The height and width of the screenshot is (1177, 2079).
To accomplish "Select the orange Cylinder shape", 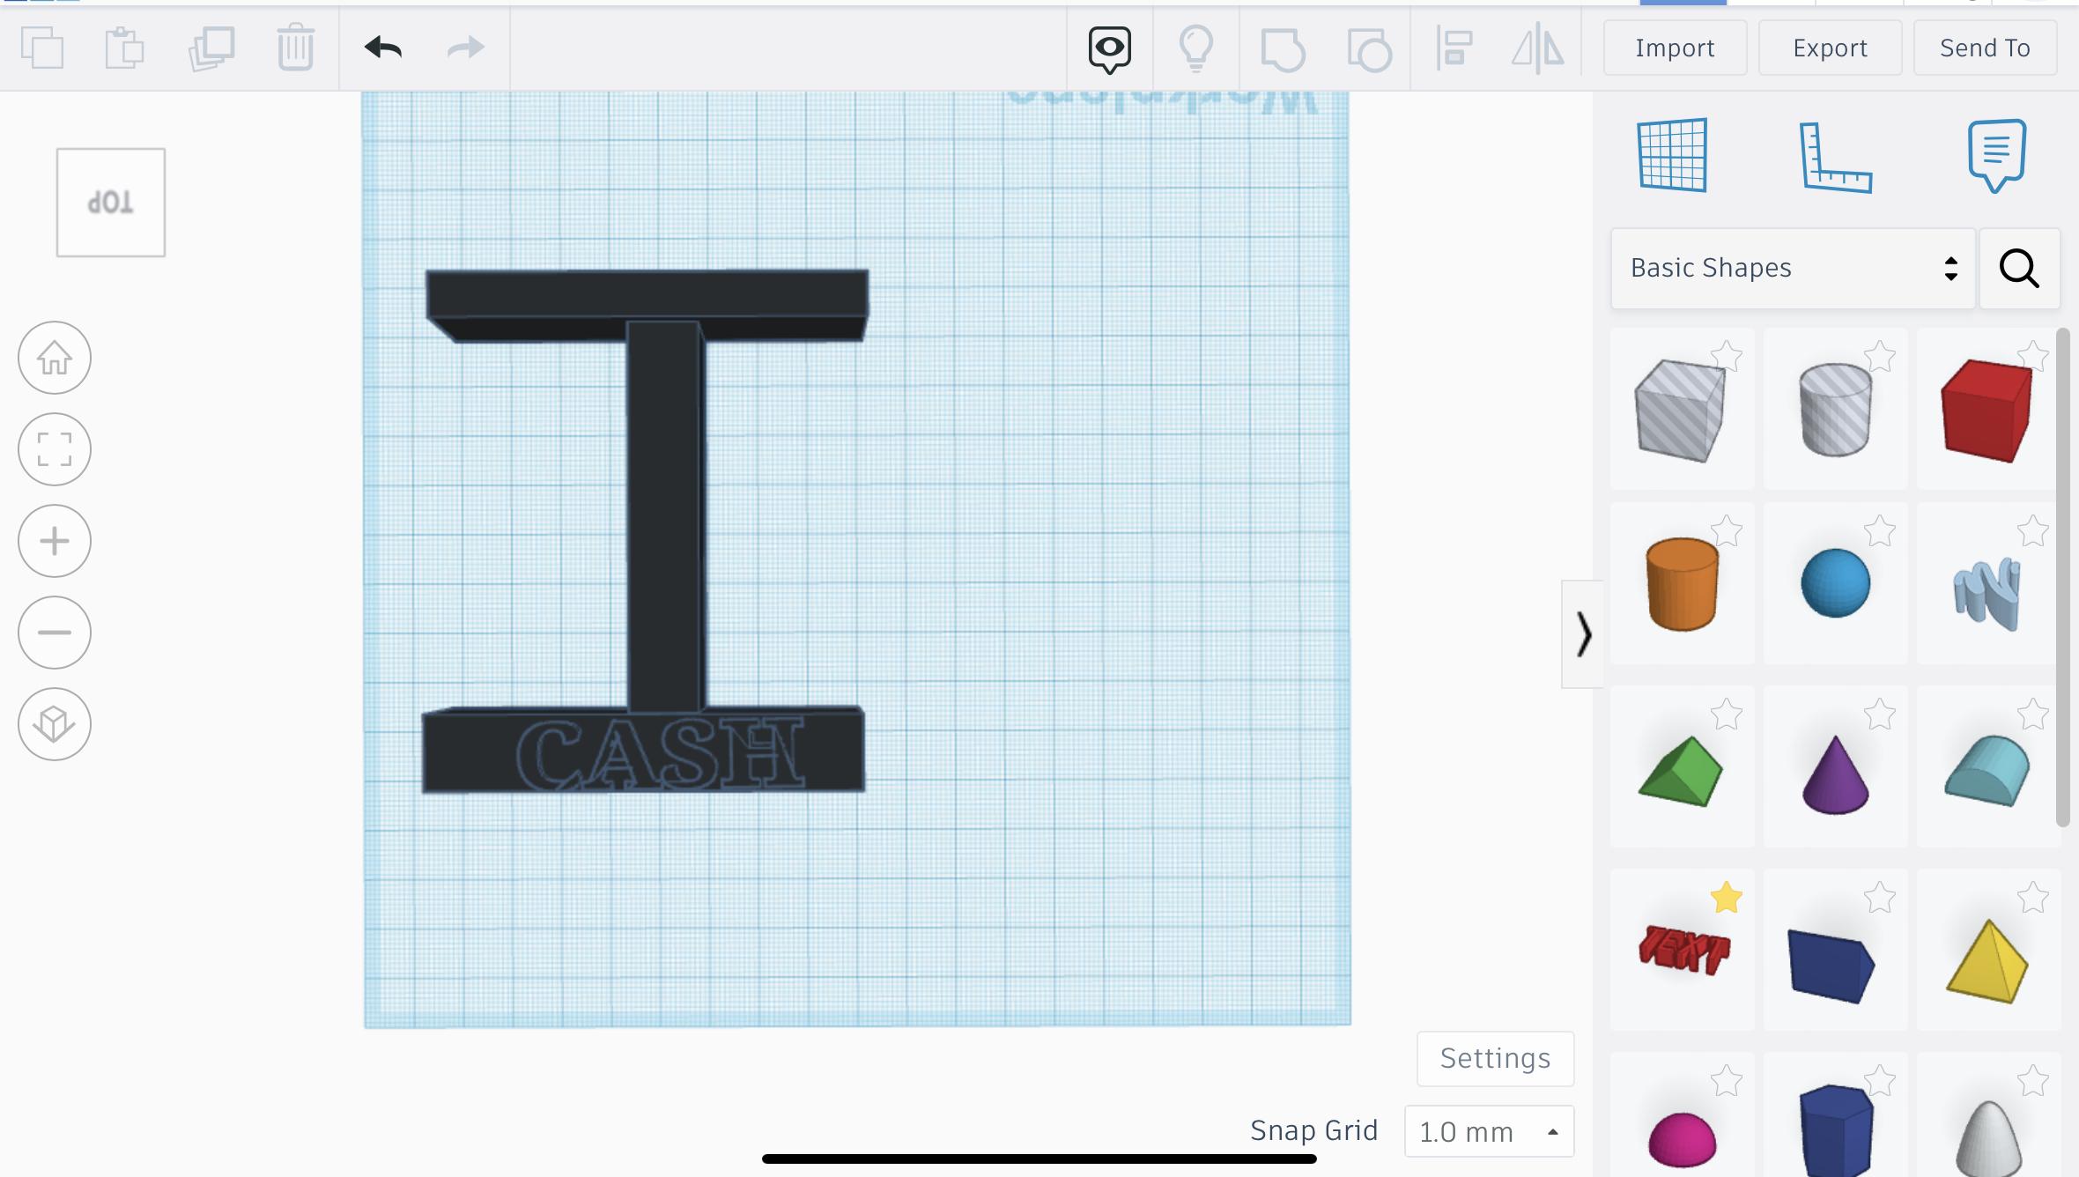I will [x=1682, y=583].
